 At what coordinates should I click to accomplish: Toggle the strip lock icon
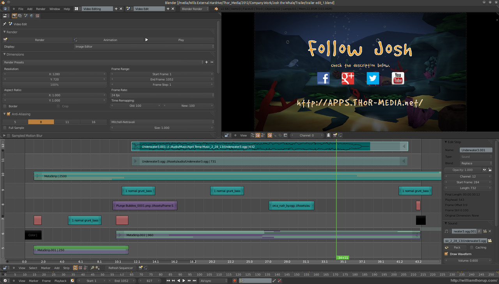pyautogui.click(x=490, y=170)
